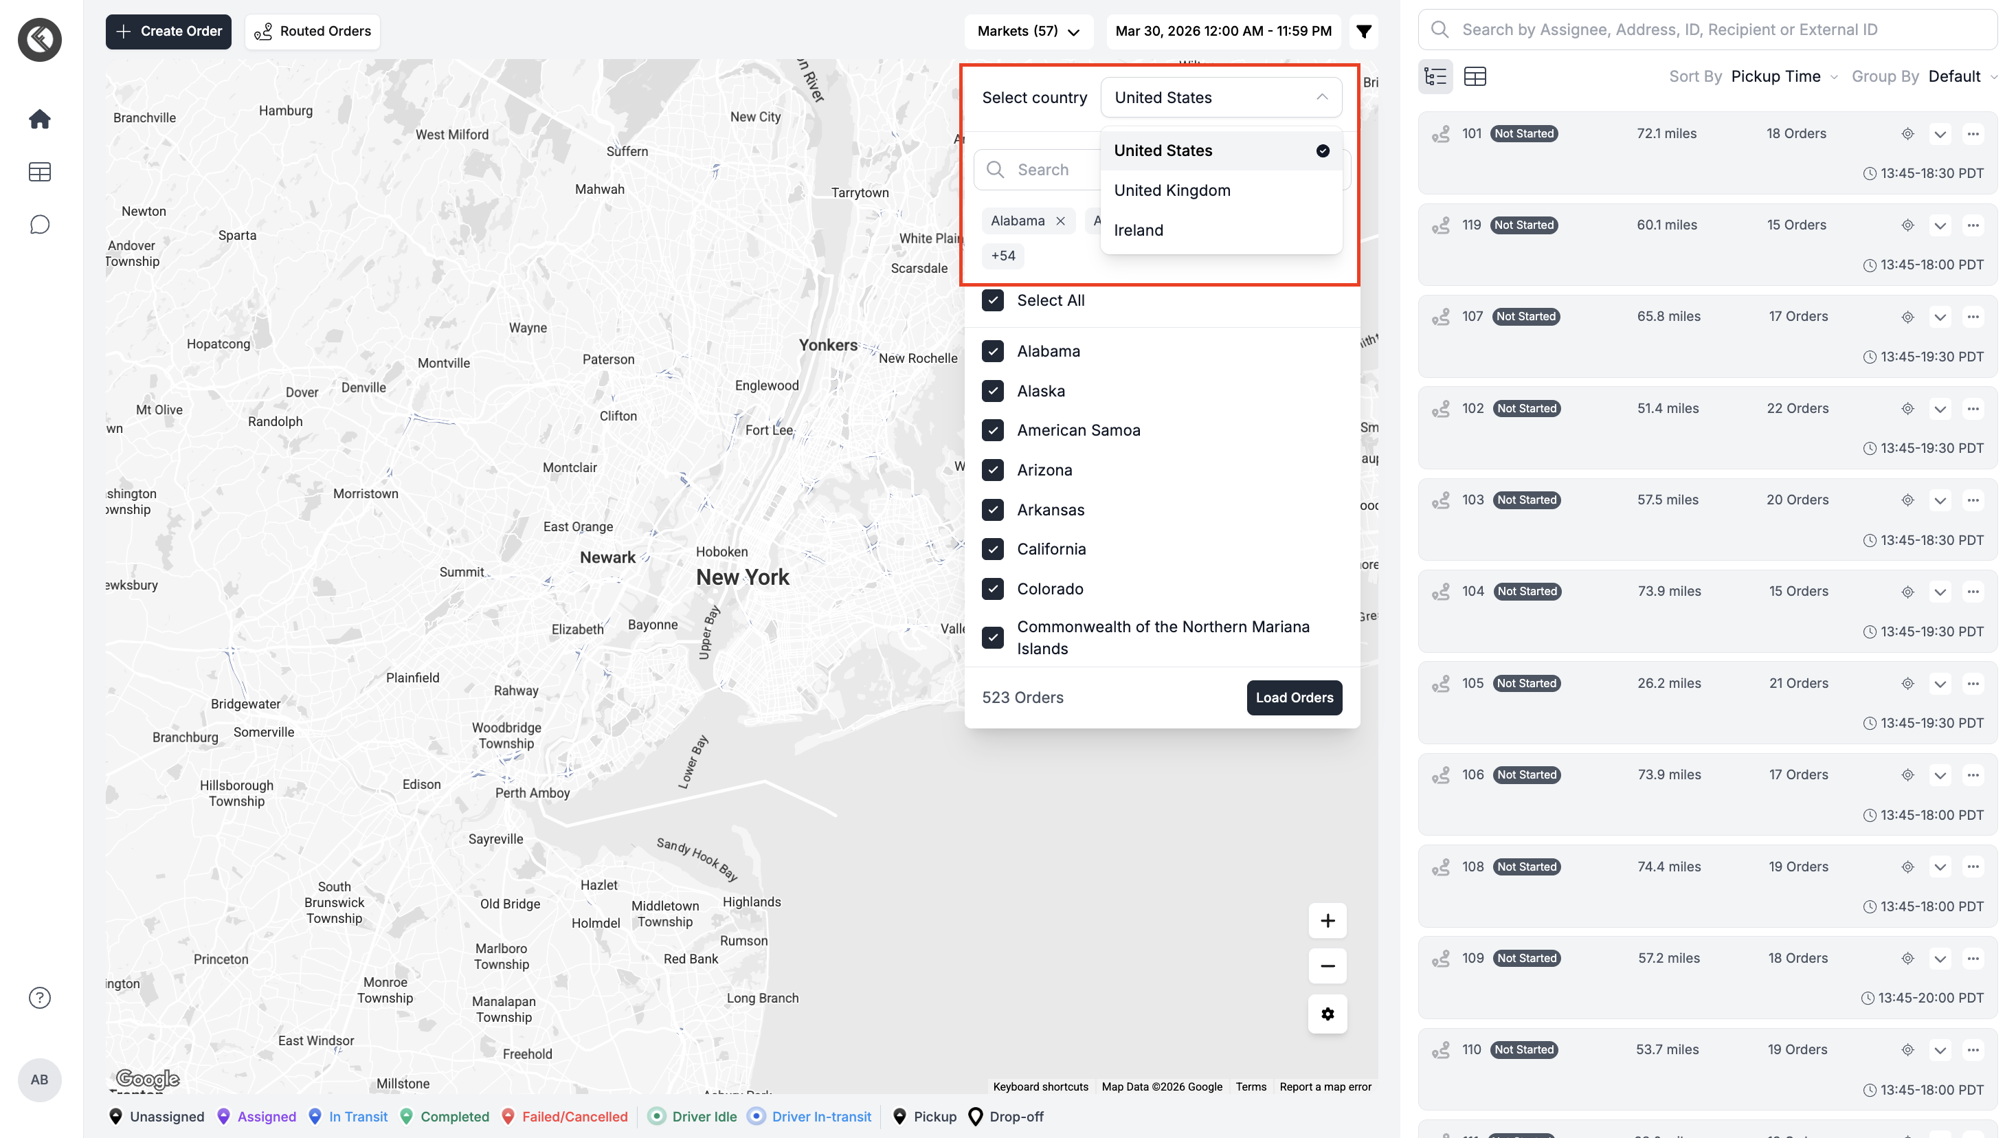Uncheck the Select All checkbox
Image resolution: width=2016 pixels, height=1138 pixels.
(992, 300)
